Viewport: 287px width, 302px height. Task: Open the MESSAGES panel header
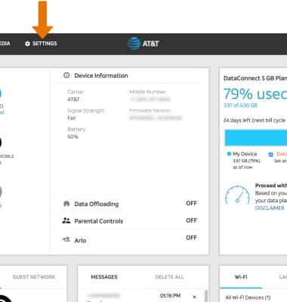104,277
